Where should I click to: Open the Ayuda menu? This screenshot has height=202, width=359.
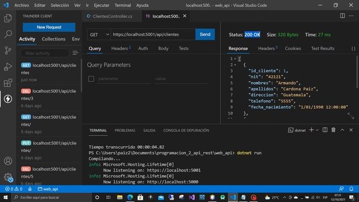click(x=142, y=5)
